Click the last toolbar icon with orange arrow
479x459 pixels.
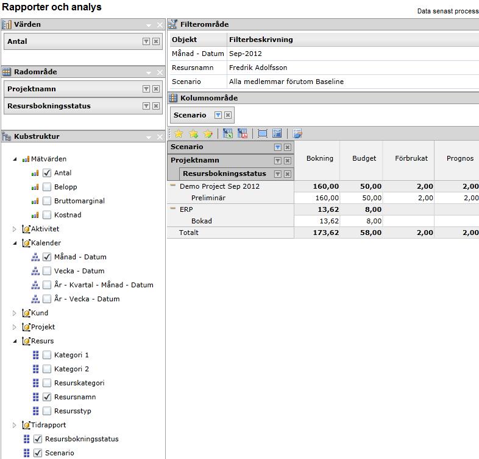297,133
